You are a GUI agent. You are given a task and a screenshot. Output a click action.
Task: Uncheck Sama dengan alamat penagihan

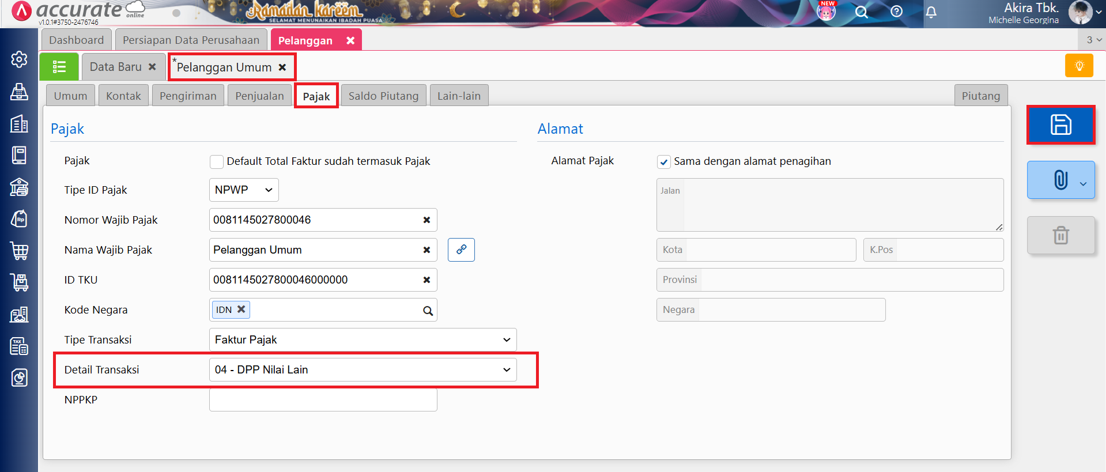664,162
